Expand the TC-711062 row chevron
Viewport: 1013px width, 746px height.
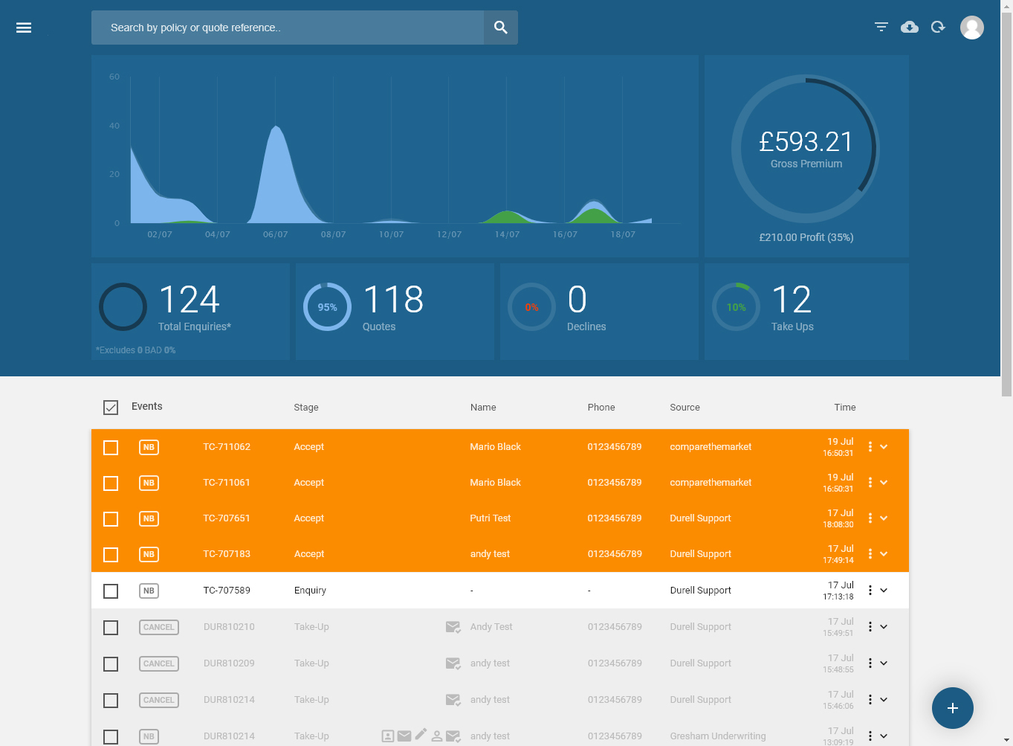pos(884,447)
